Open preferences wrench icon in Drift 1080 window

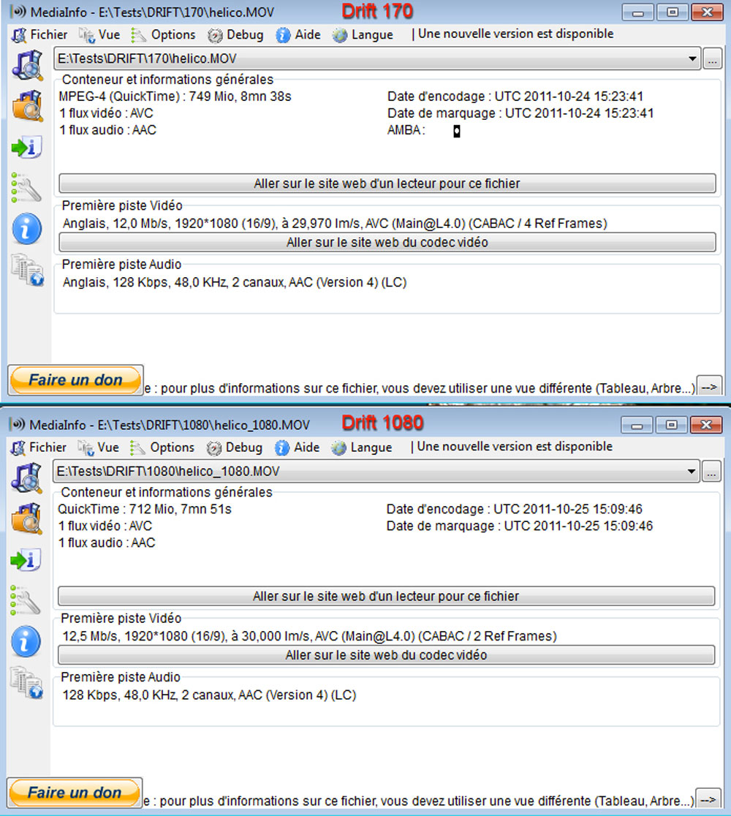click(25, 600)
